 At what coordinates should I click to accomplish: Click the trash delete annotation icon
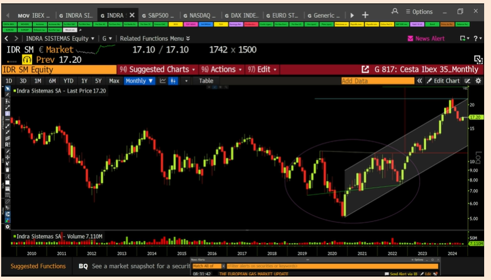(7, 170)
